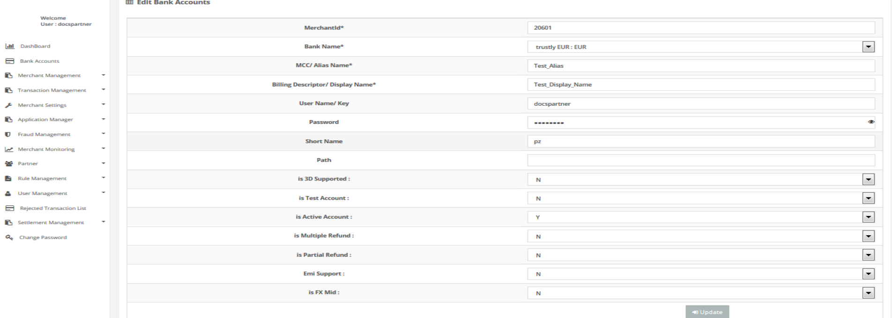Open Rejected Transaction List link

point(52,208)
